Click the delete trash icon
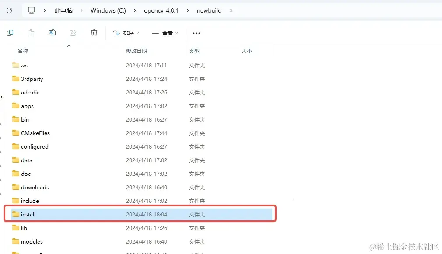The width and height of the screenshot is (442, 254). 94,33
